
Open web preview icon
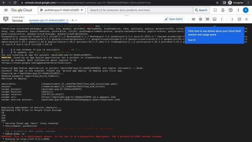(x=208, y=19)
